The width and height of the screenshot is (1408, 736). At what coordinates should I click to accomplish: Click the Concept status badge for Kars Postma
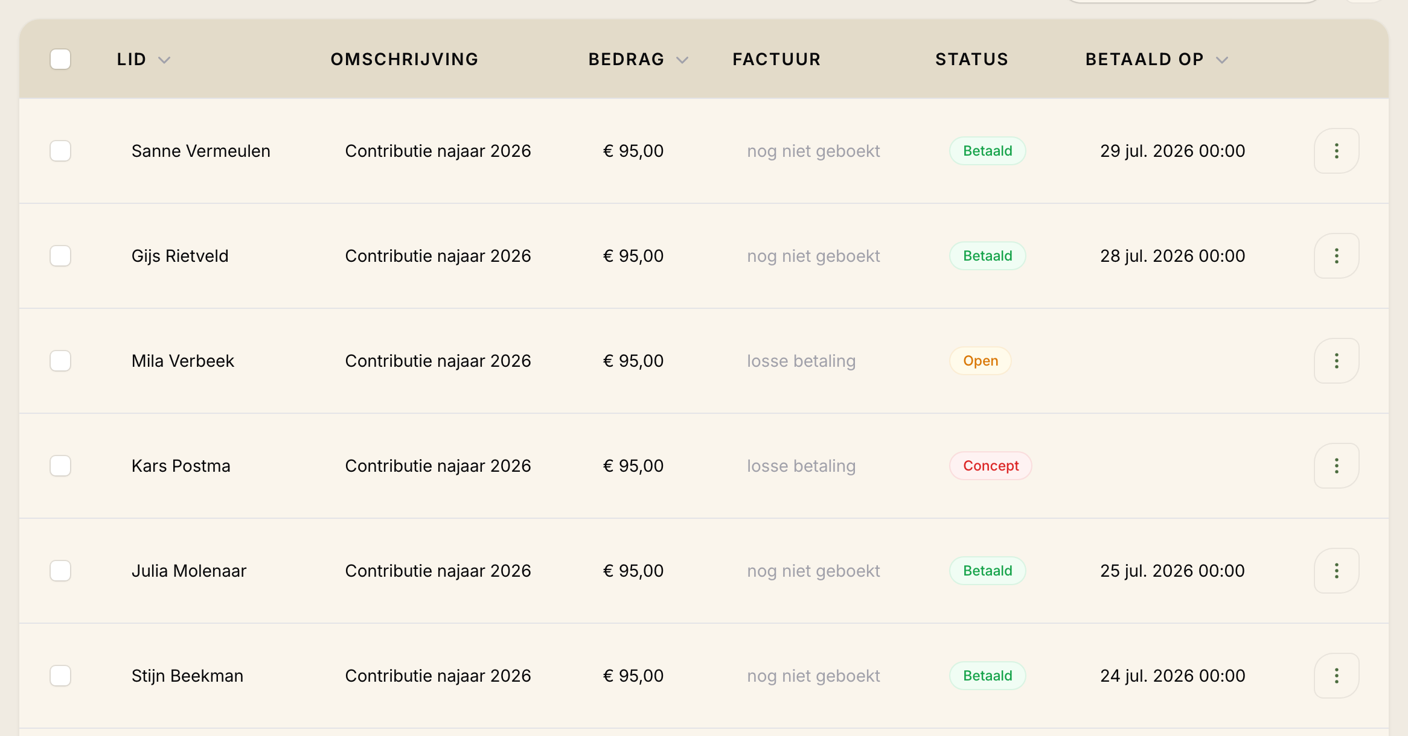tap(991, 466)
